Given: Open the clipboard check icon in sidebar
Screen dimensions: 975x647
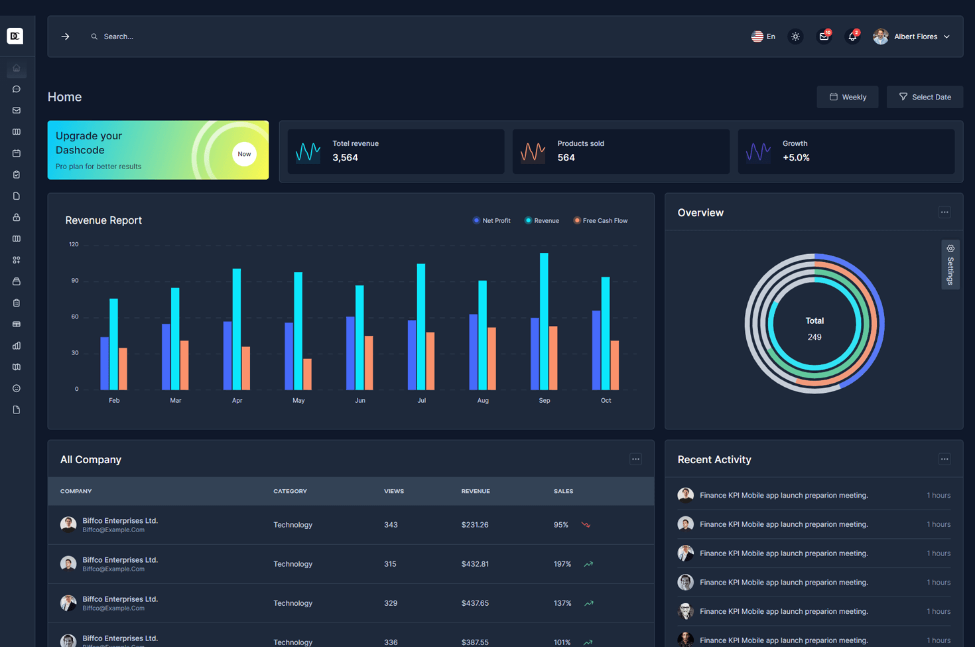Looking at the screenshot, I should point(17,175).
